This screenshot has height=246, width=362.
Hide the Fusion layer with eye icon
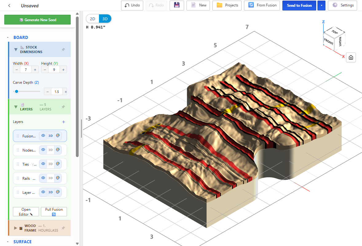(x=43, y=136)
